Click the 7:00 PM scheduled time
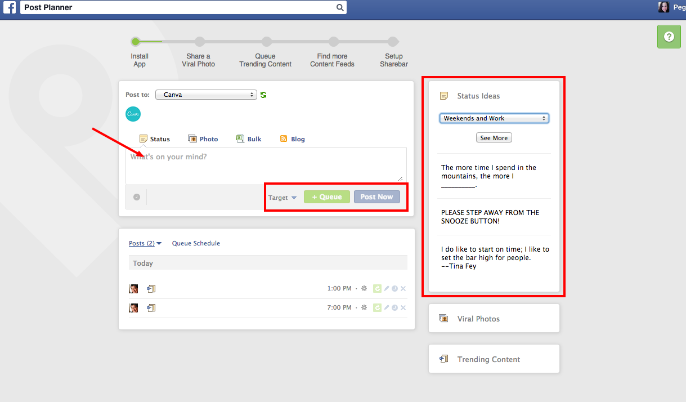This screenshot has height=402, width=686. pos(339,307)
